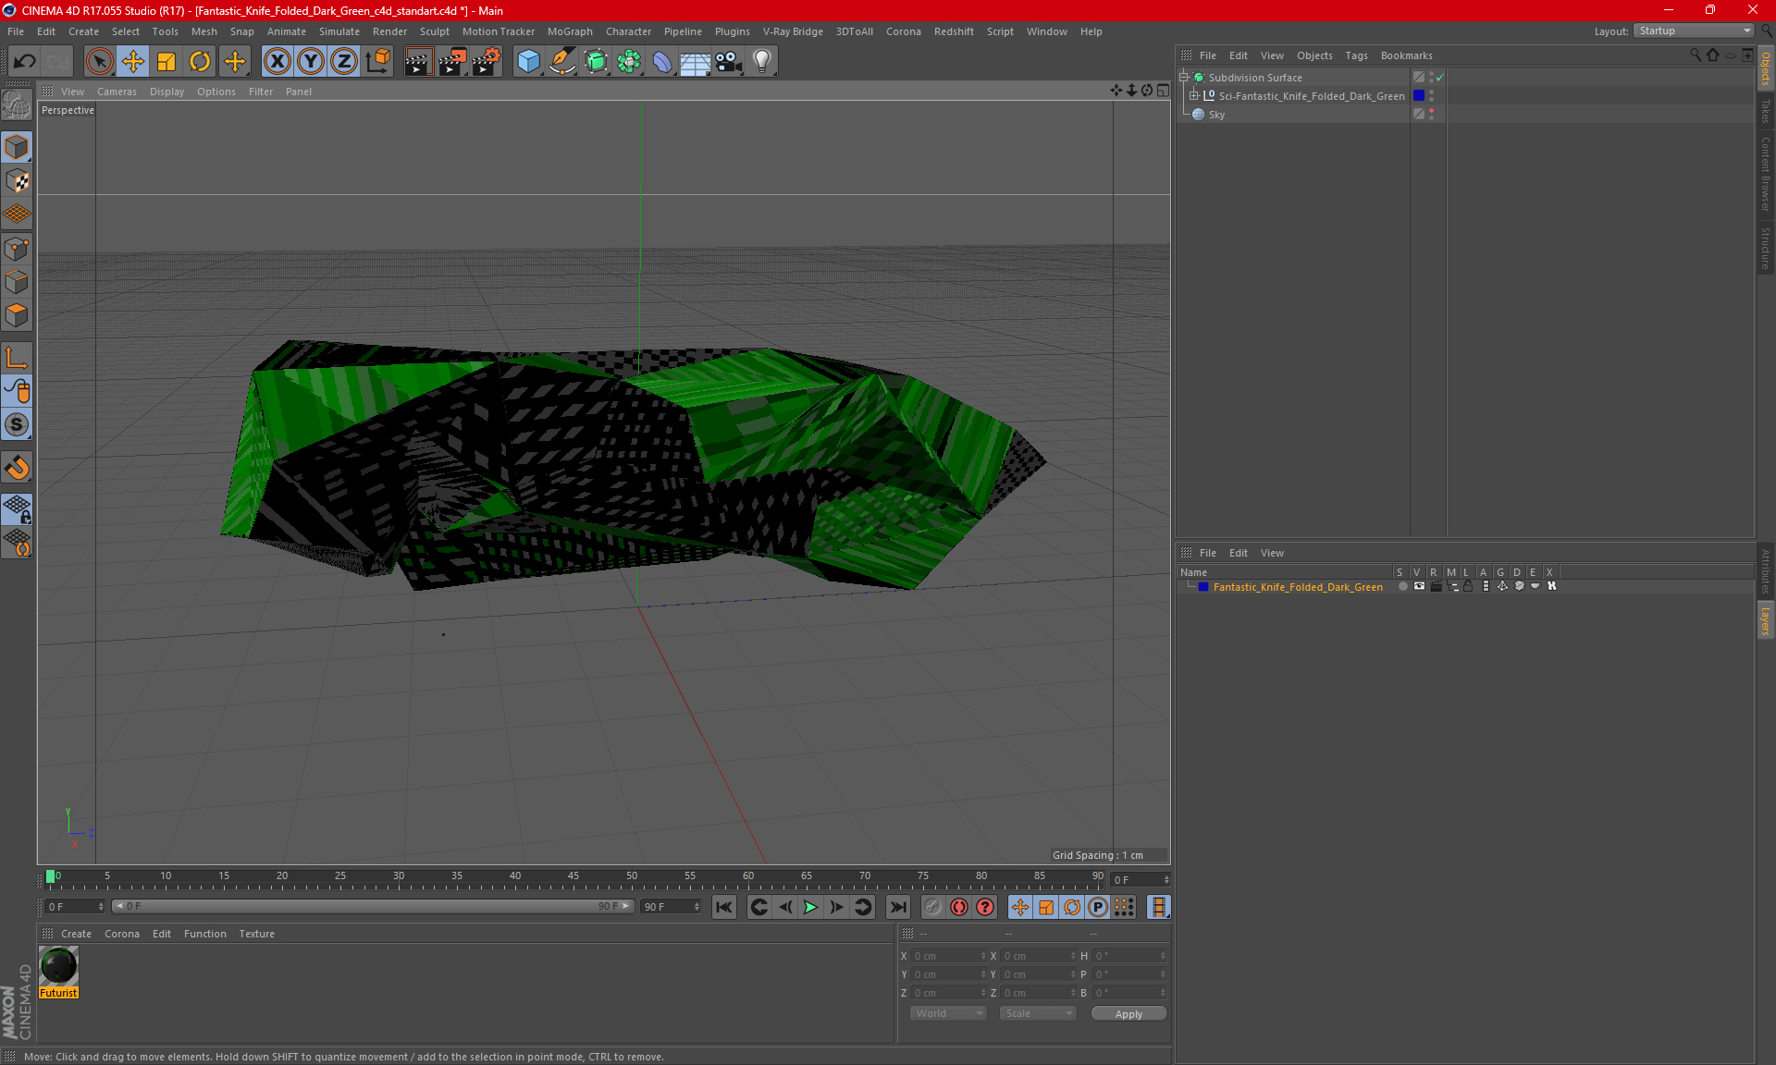Screen dimensions: 1776x1065
Task: Play the animation forward
Action: (810, 907)
